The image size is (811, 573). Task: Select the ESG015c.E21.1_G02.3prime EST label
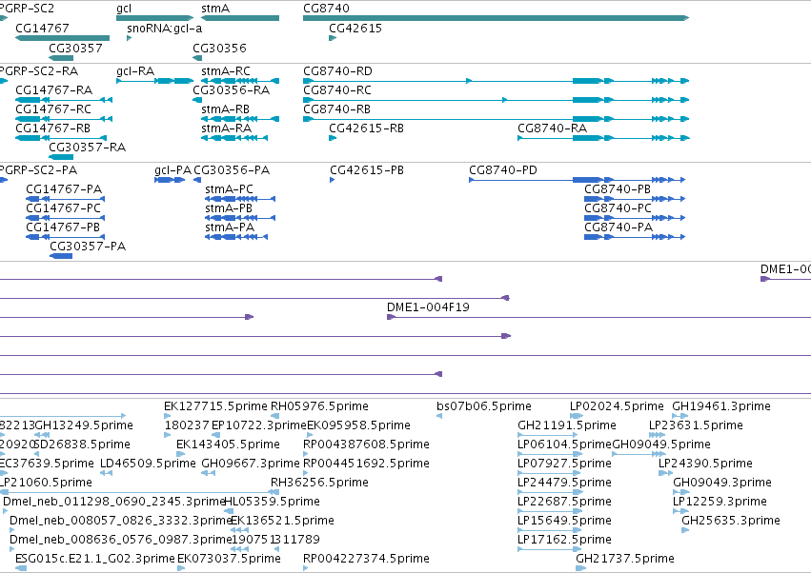coord(95,559)
